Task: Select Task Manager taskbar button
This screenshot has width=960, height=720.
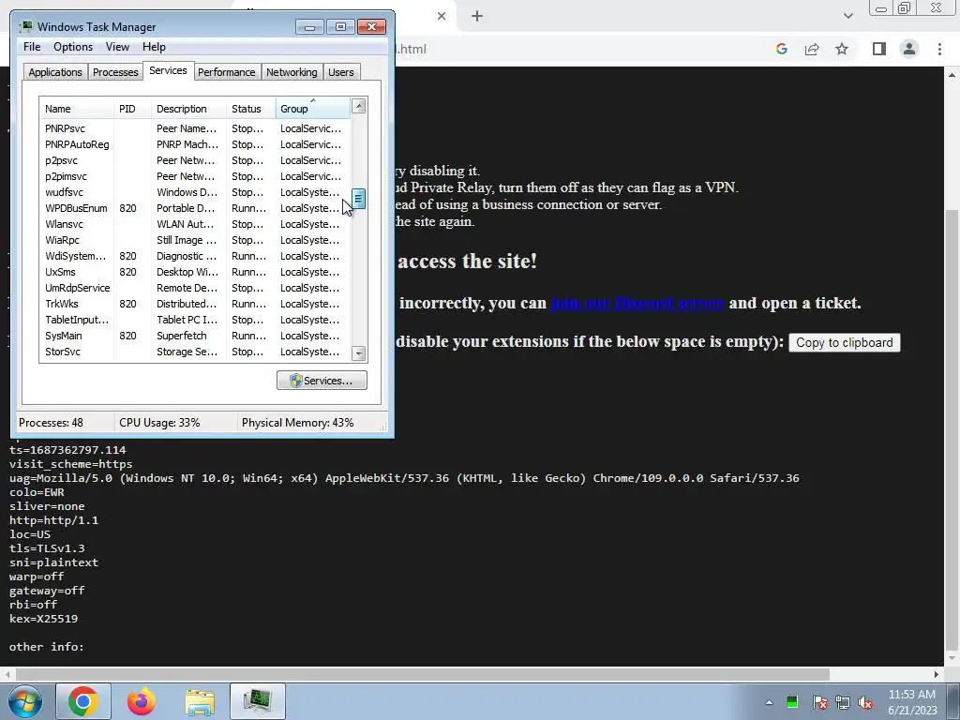Action: (258, 701)
